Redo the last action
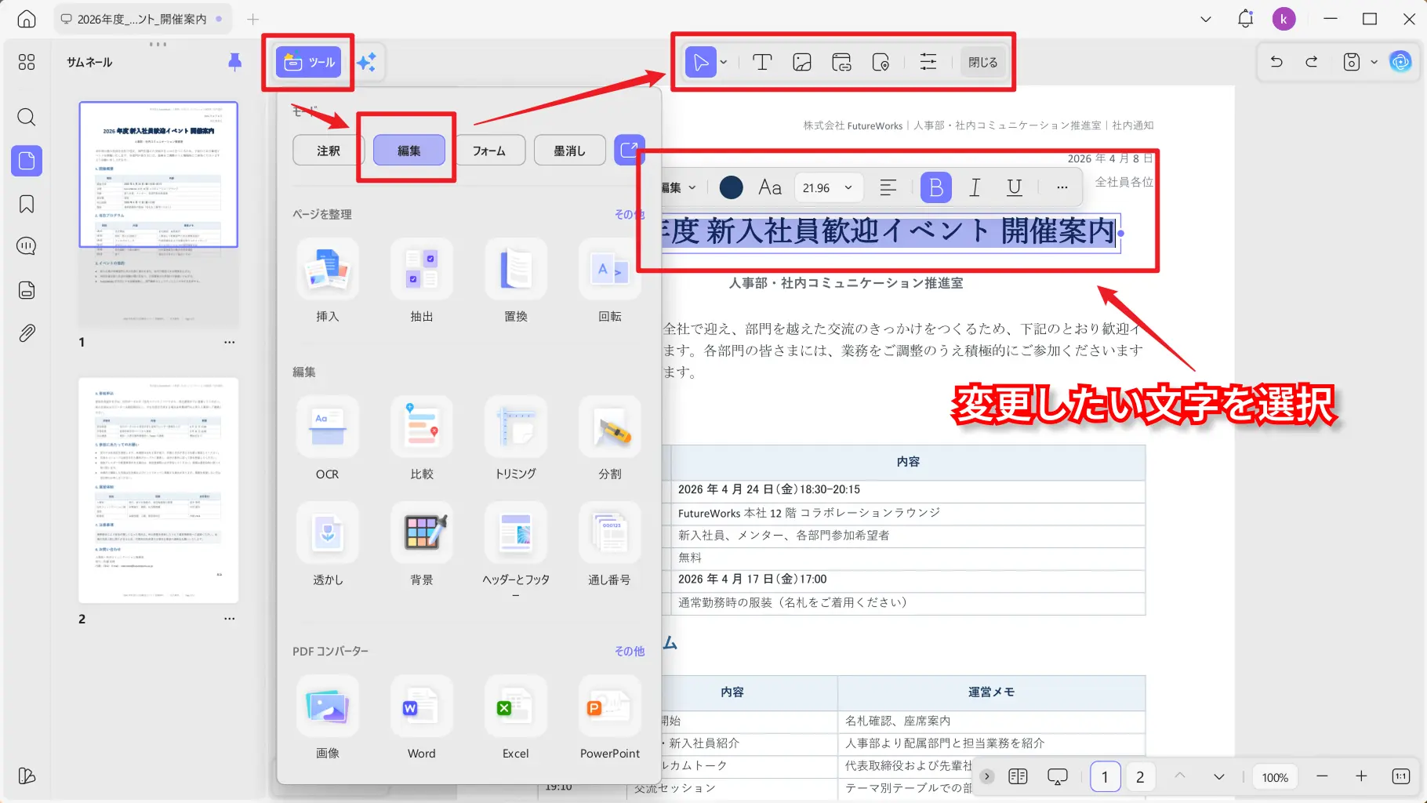The width and height of the screenshot is (1427, 803). coord(1312,62)
